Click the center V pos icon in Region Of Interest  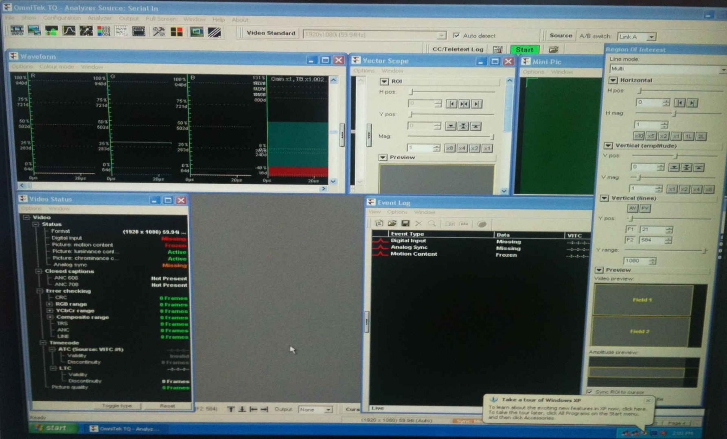(x=686, y=167)
